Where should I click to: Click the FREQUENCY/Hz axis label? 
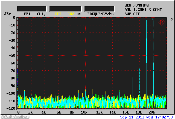(x=100, y=14)
